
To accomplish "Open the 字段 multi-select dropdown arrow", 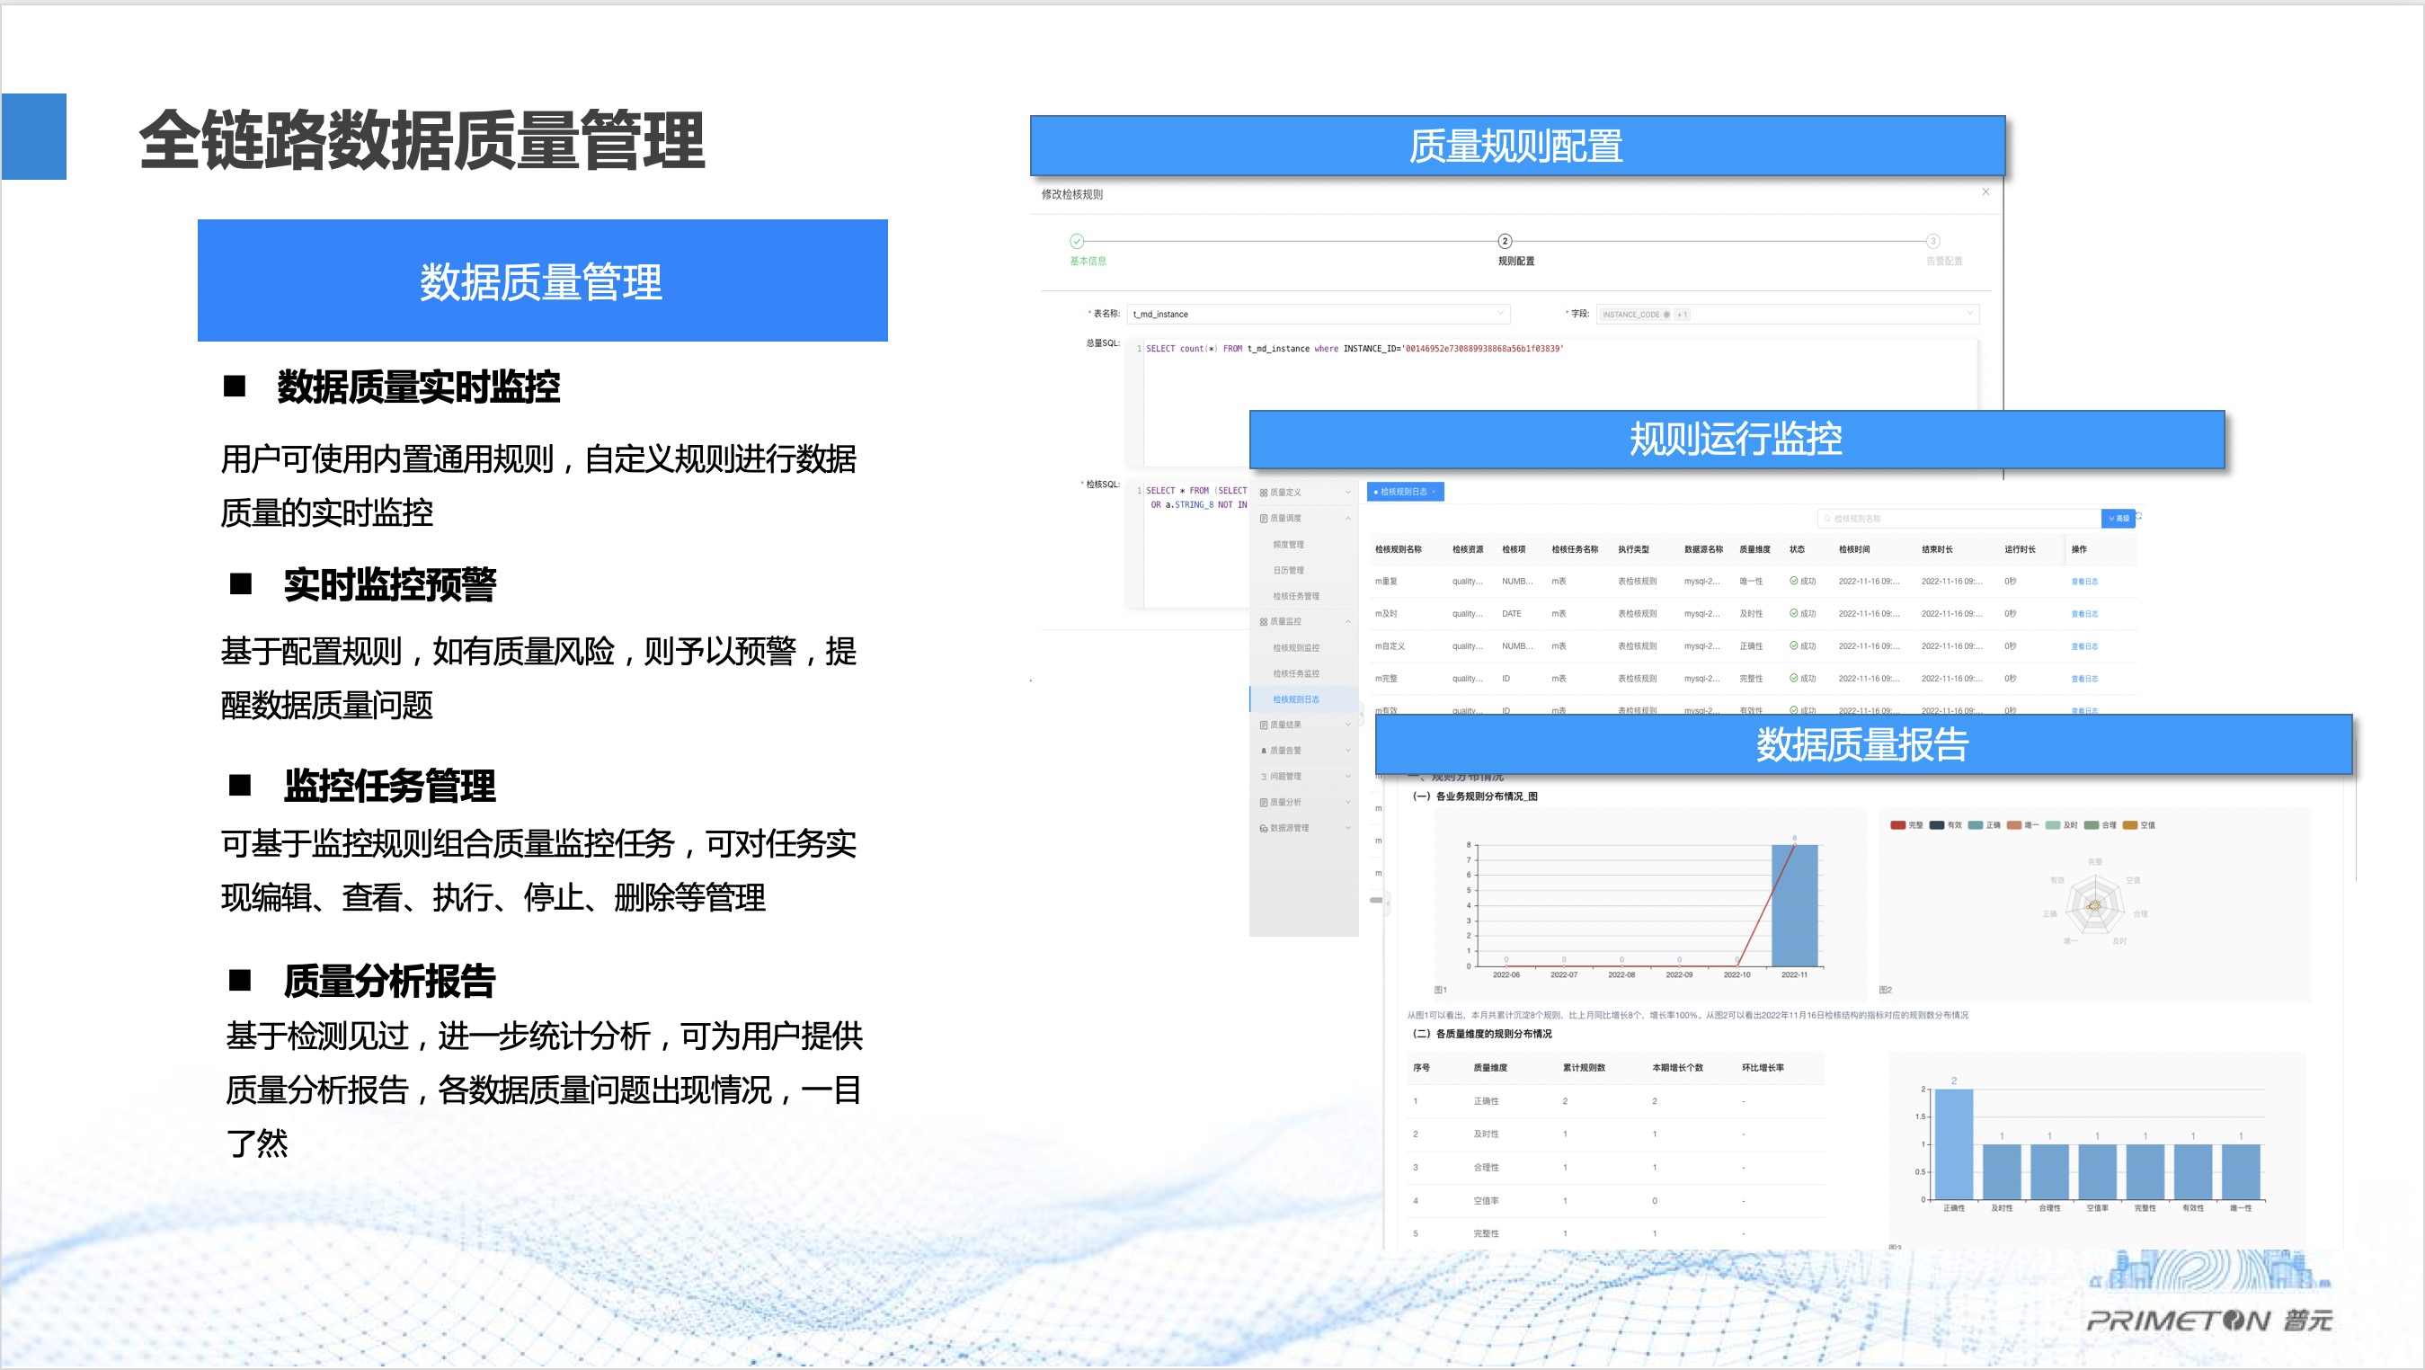I will pyautogui.click(x=1969, y=314).
